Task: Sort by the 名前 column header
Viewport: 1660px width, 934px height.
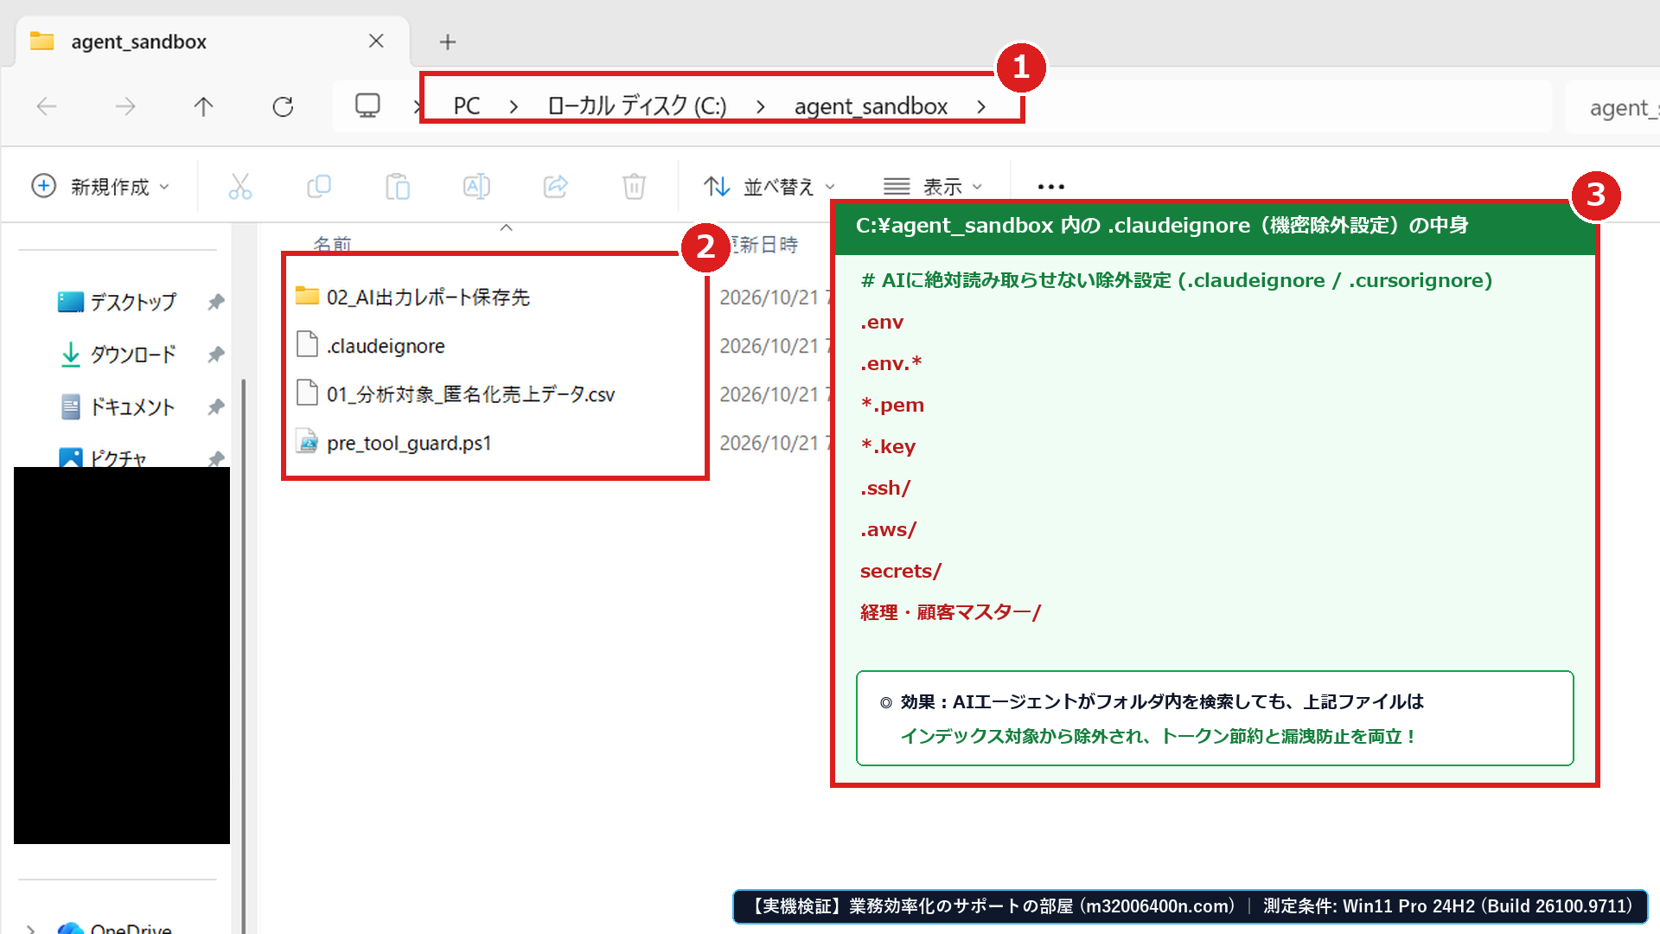Action: [x=332, y=245]
